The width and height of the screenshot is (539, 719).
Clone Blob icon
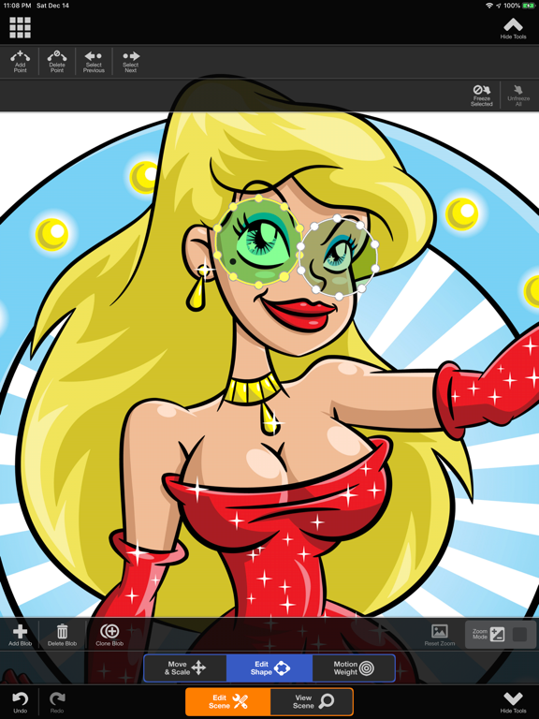click(x=109, y=635)
